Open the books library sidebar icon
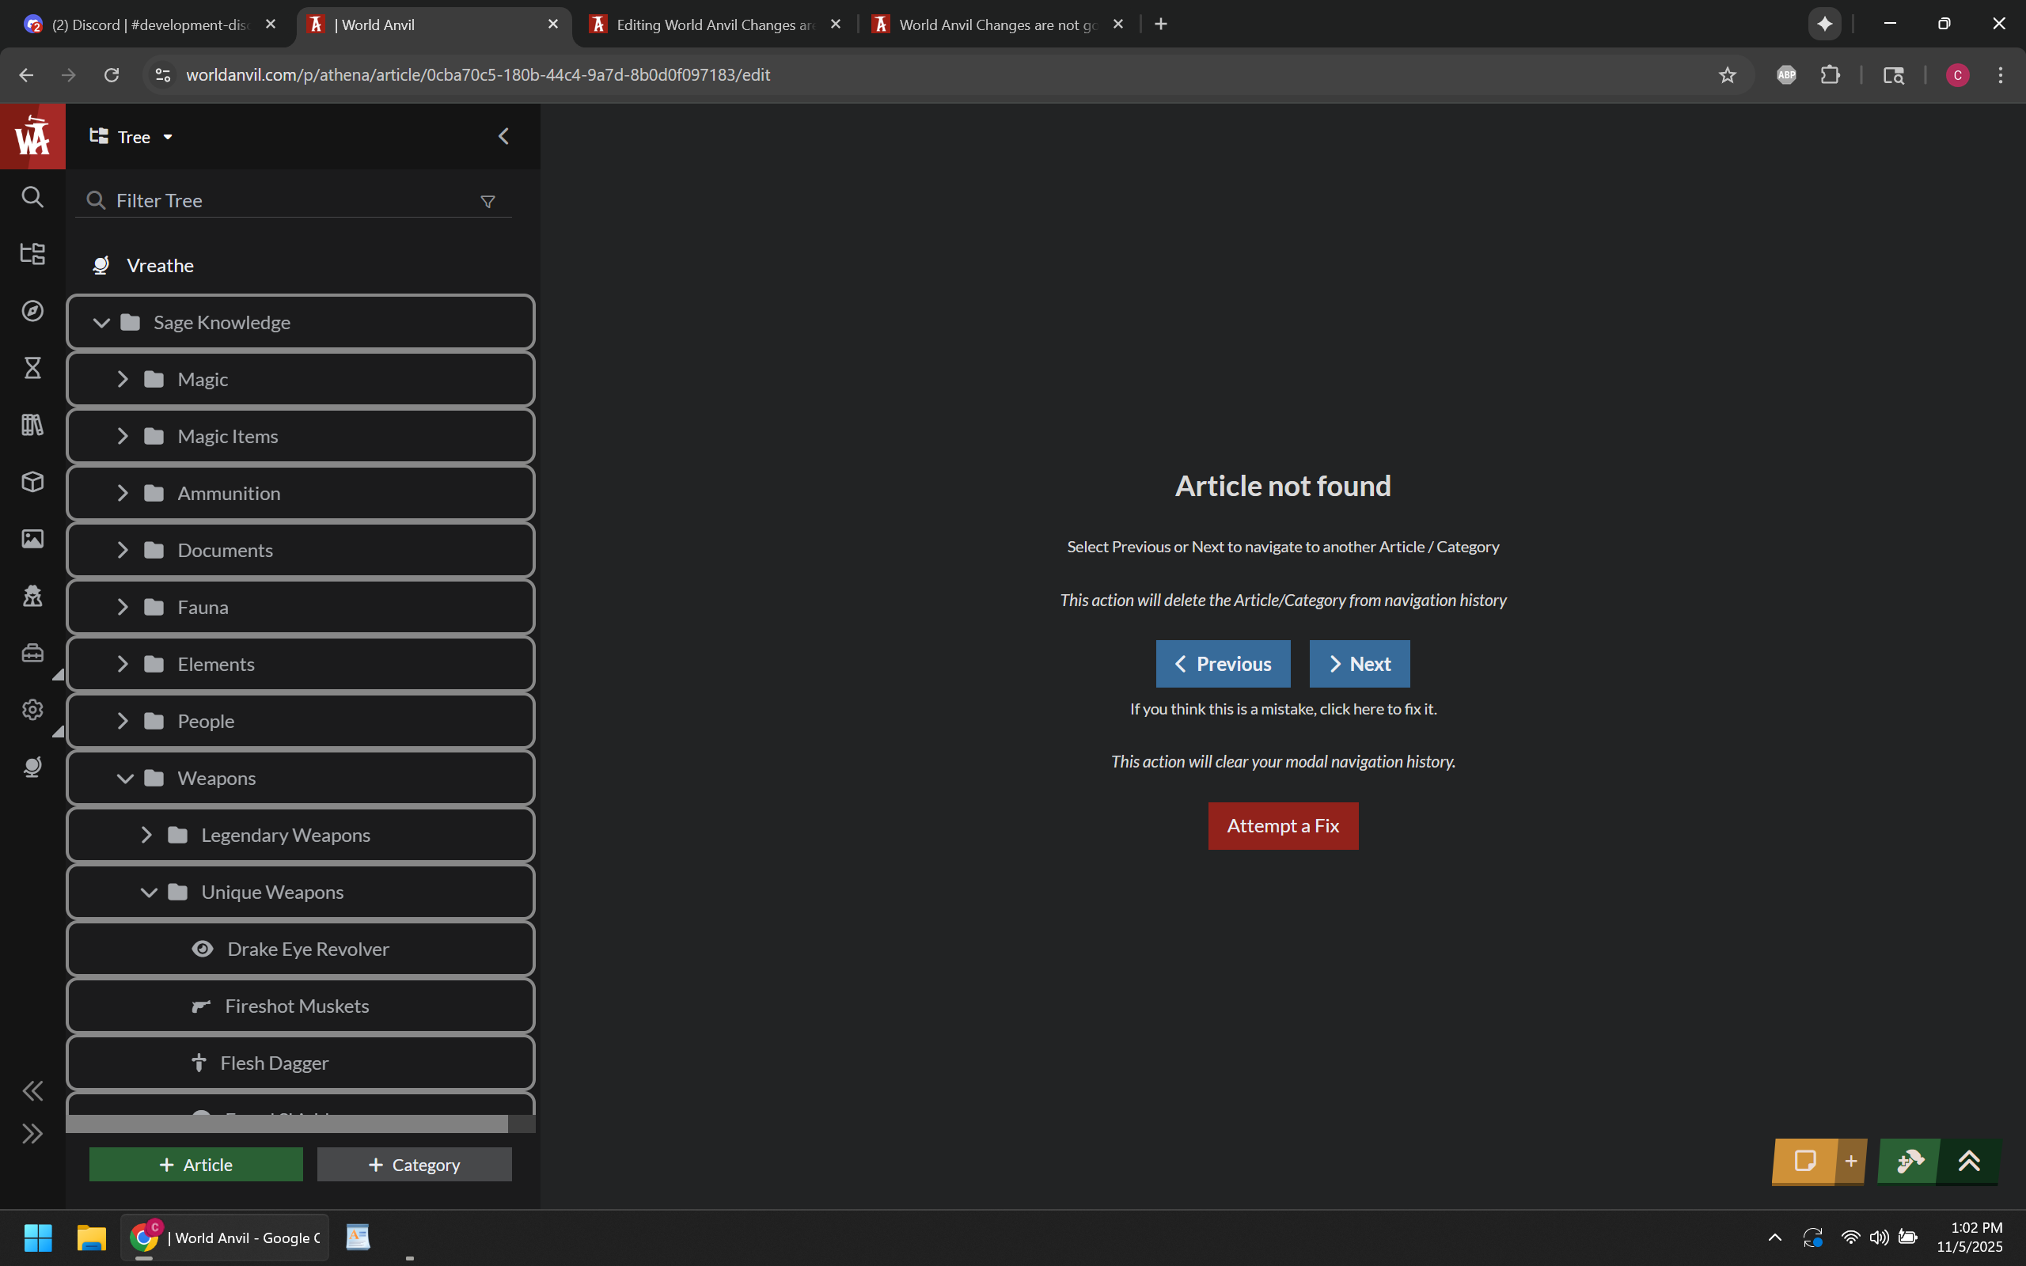This screenshot has width=2026, height=1266. coord(32,425)
